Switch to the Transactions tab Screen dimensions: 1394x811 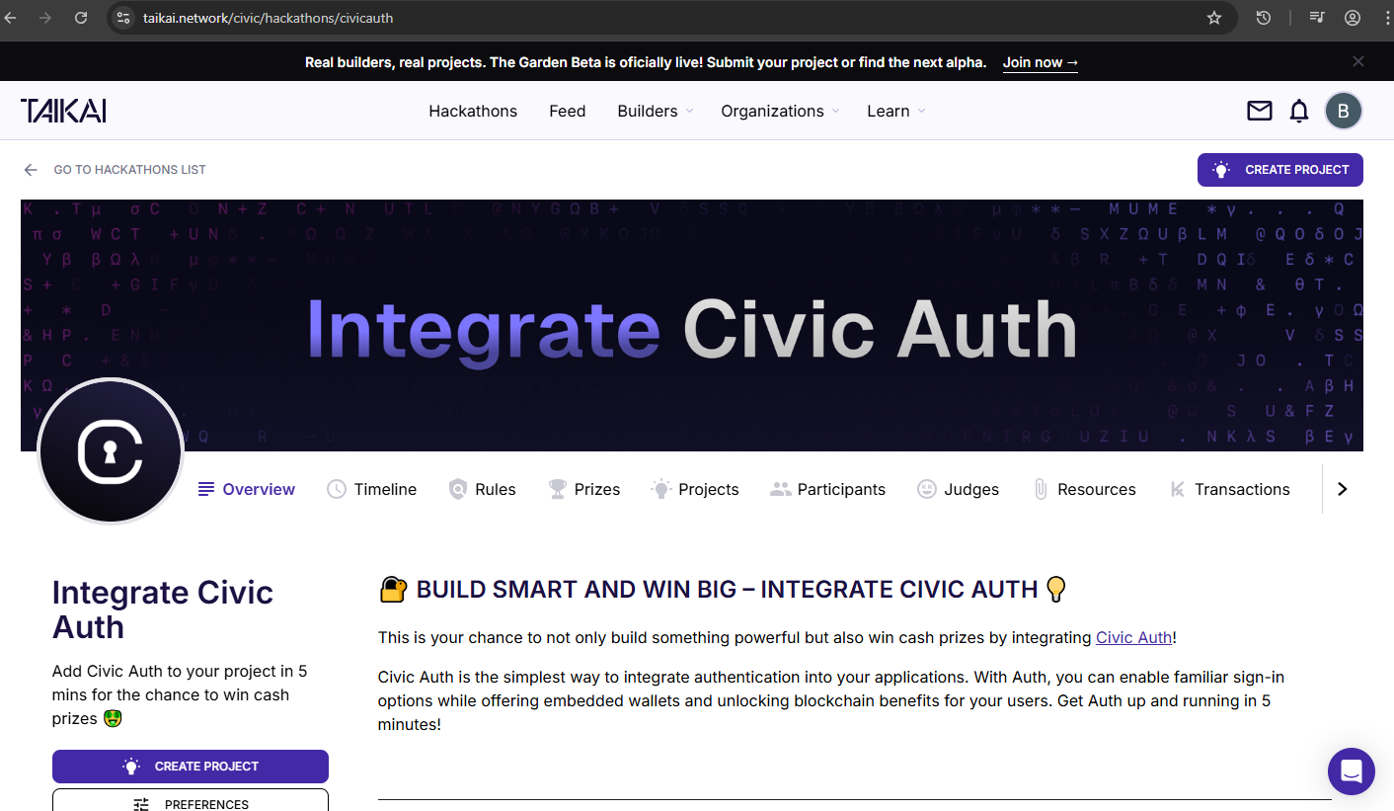(x=1229, y=489)
